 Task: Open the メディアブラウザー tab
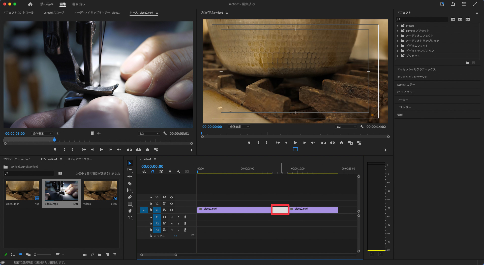pyautogui.click(x=80, y=159)
